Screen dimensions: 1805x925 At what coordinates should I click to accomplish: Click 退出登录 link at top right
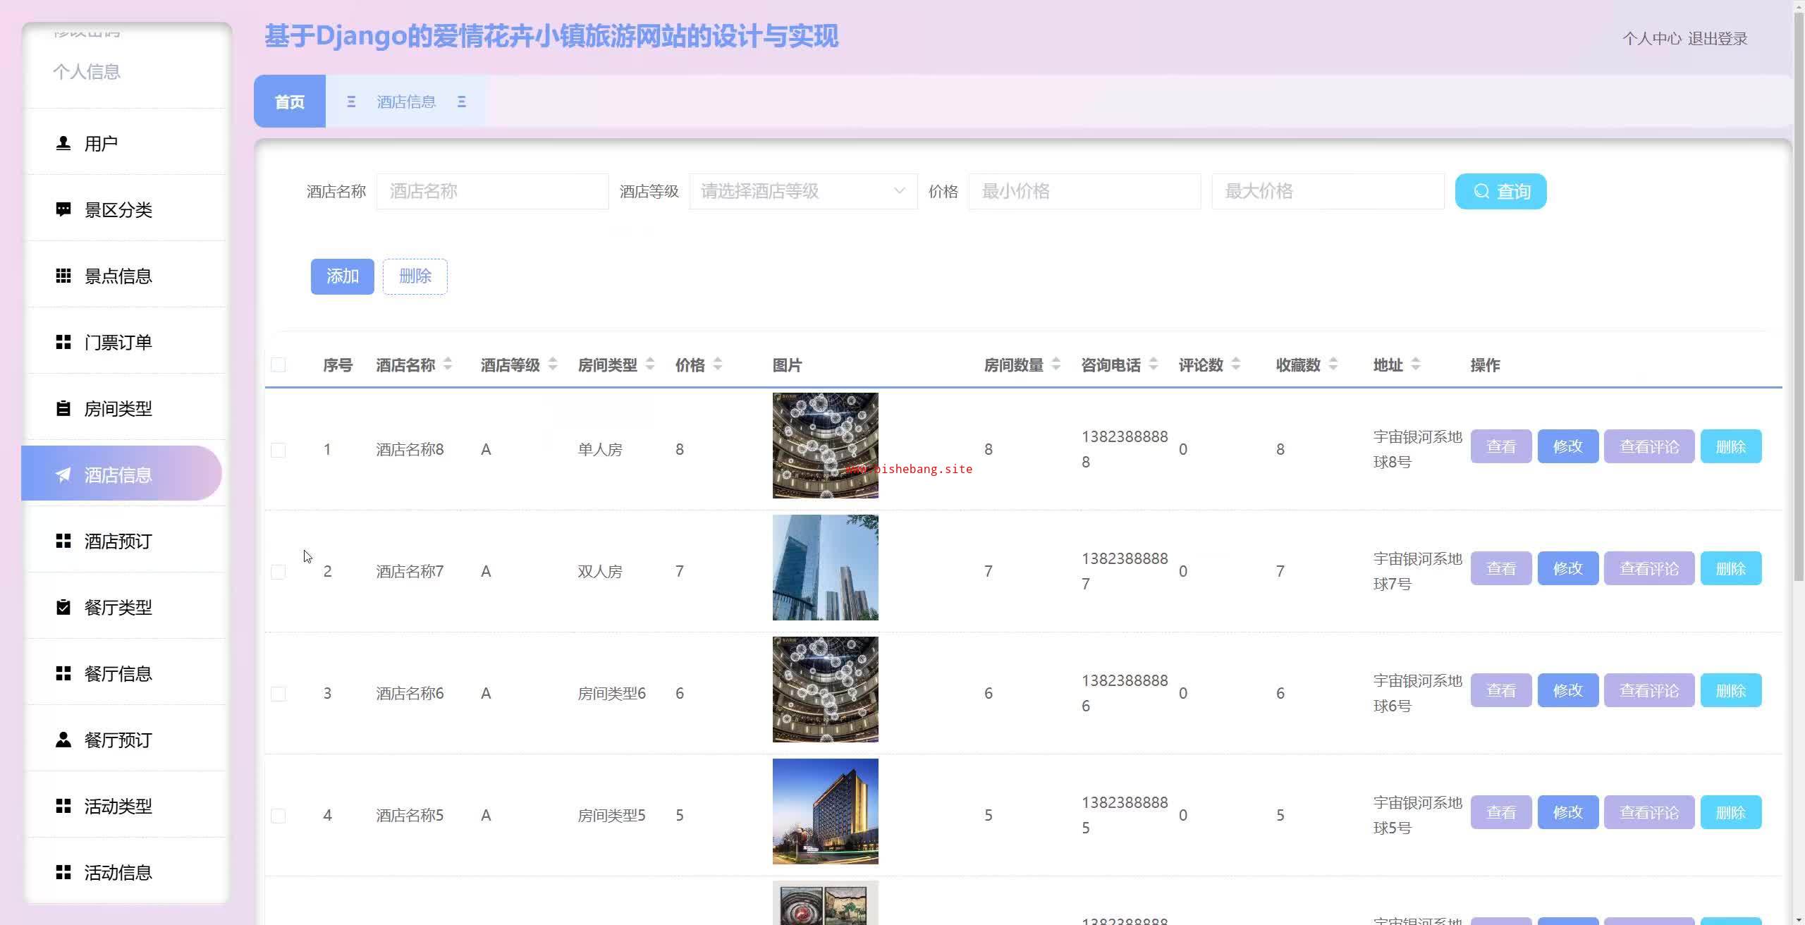pyautogui.click(x=1717, y=39)
